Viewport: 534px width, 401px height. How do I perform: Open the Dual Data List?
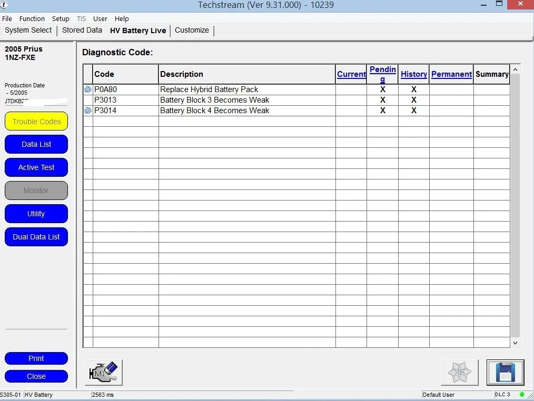[36, 237]
